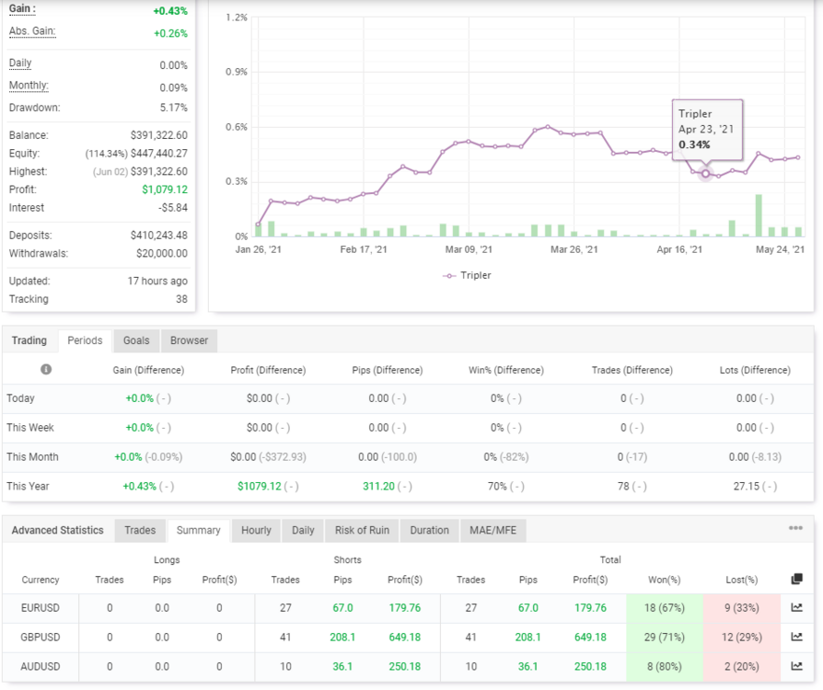Click the GBPUSD currency cell
This screenshot has height=690, width=823.
(41, 638)
